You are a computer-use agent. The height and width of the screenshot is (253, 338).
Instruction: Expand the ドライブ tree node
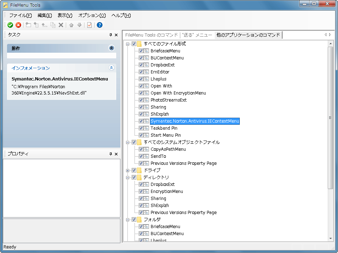tap(127, 171)
